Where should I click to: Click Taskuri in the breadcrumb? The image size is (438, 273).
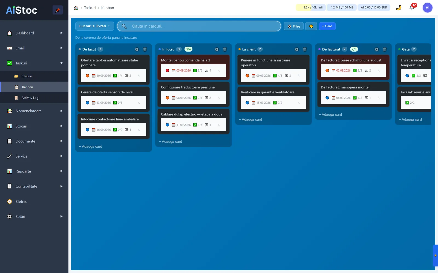[90, 8]
